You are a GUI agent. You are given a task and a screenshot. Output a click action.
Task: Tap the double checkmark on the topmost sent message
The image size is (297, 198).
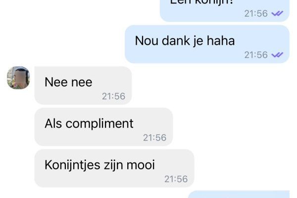(277, 13)
